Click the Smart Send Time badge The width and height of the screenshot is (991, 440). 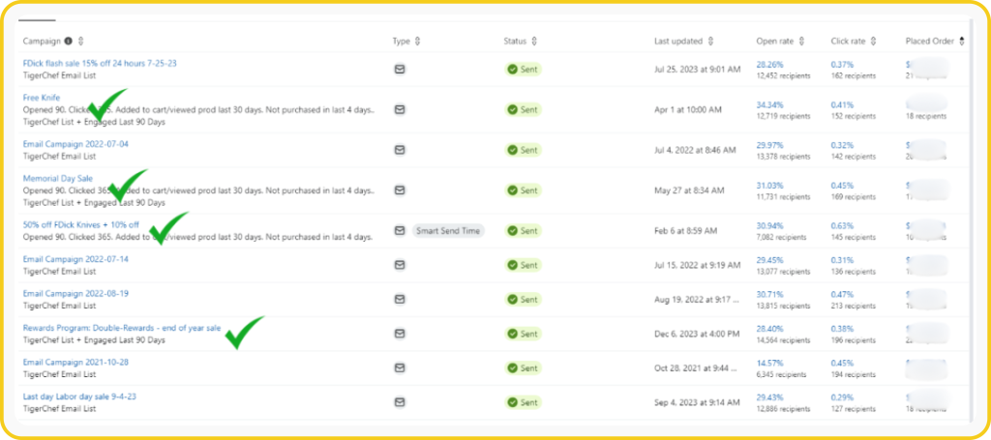click(x=448, y=231)
